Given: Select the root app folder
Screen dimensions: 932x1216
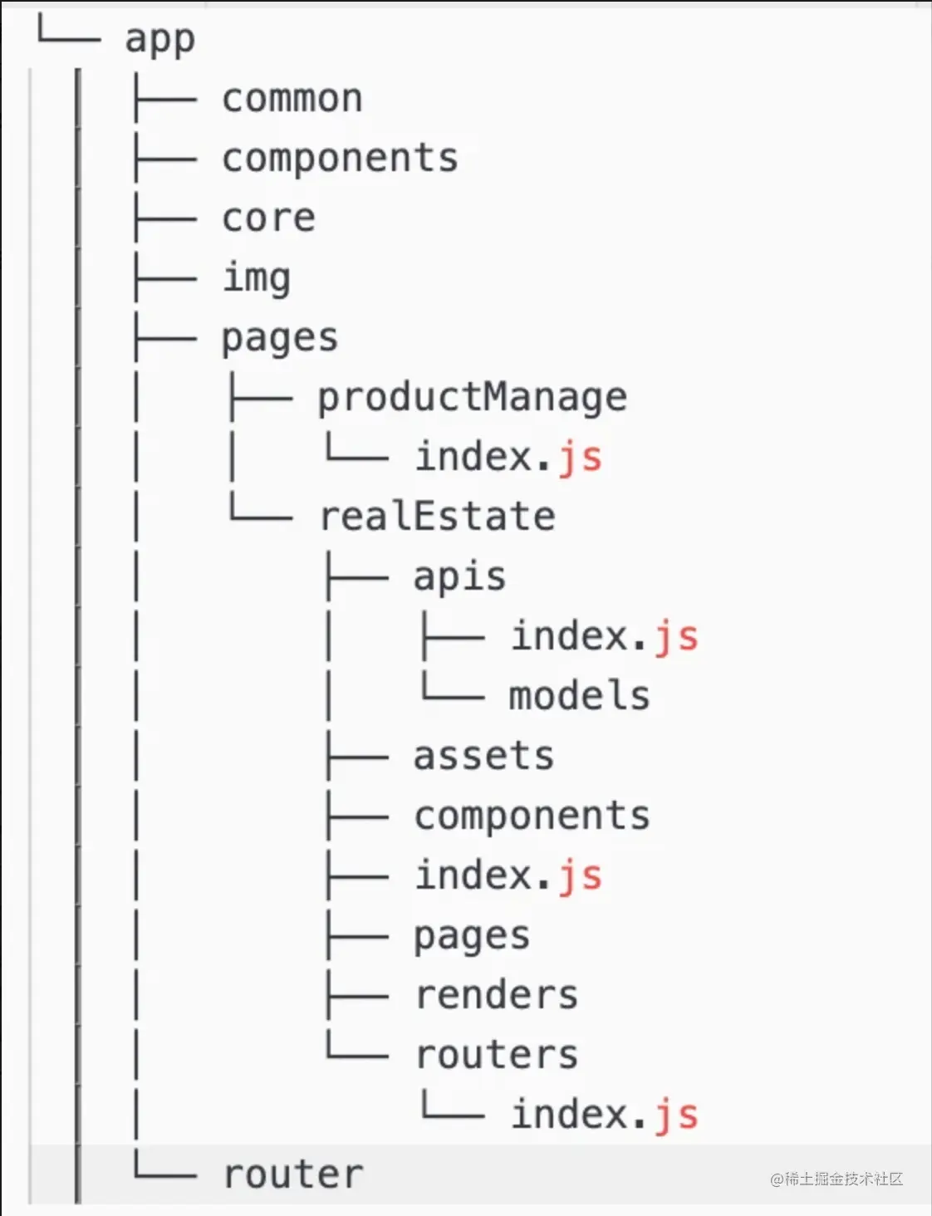Looking at the screenshot, I should [159, 39].
